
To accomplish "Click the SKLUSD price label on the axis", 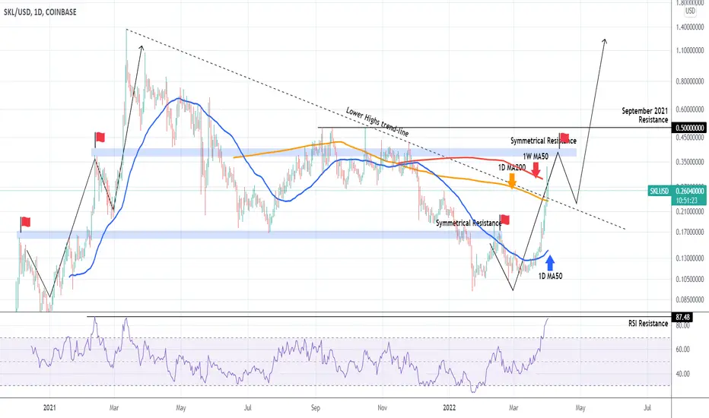I will (660, 192).
